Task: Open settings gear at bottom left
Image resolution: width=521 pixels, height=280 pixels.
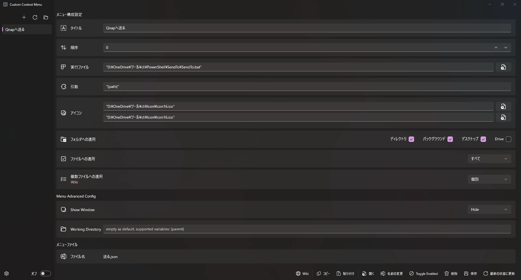Action: pyautogui.click(x=7, y=273)
